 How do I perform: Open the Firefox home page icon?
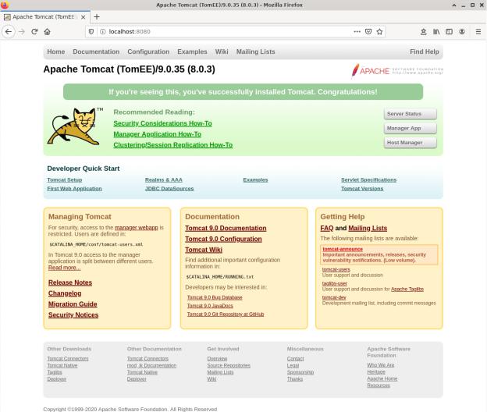(47, 32)
